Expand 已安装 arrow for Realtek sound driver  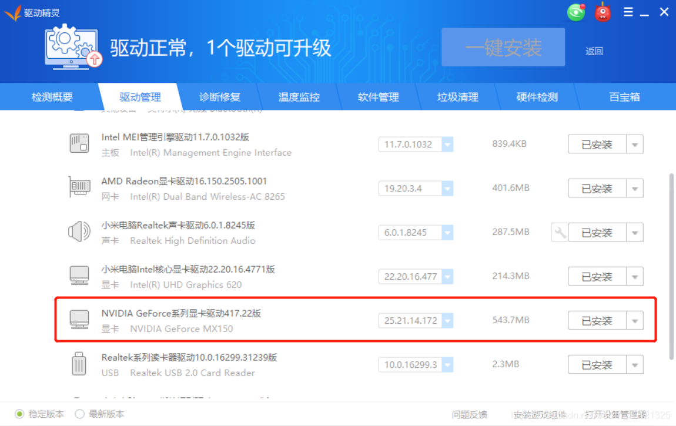[635, 233]
